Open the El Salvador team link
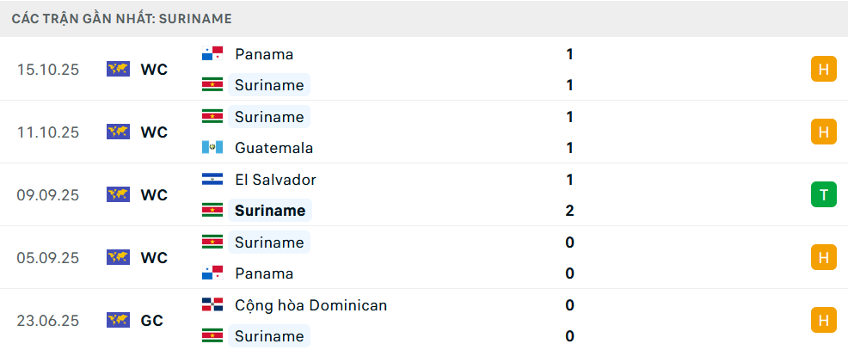This screenshot has width=848, height=350. 275,180
